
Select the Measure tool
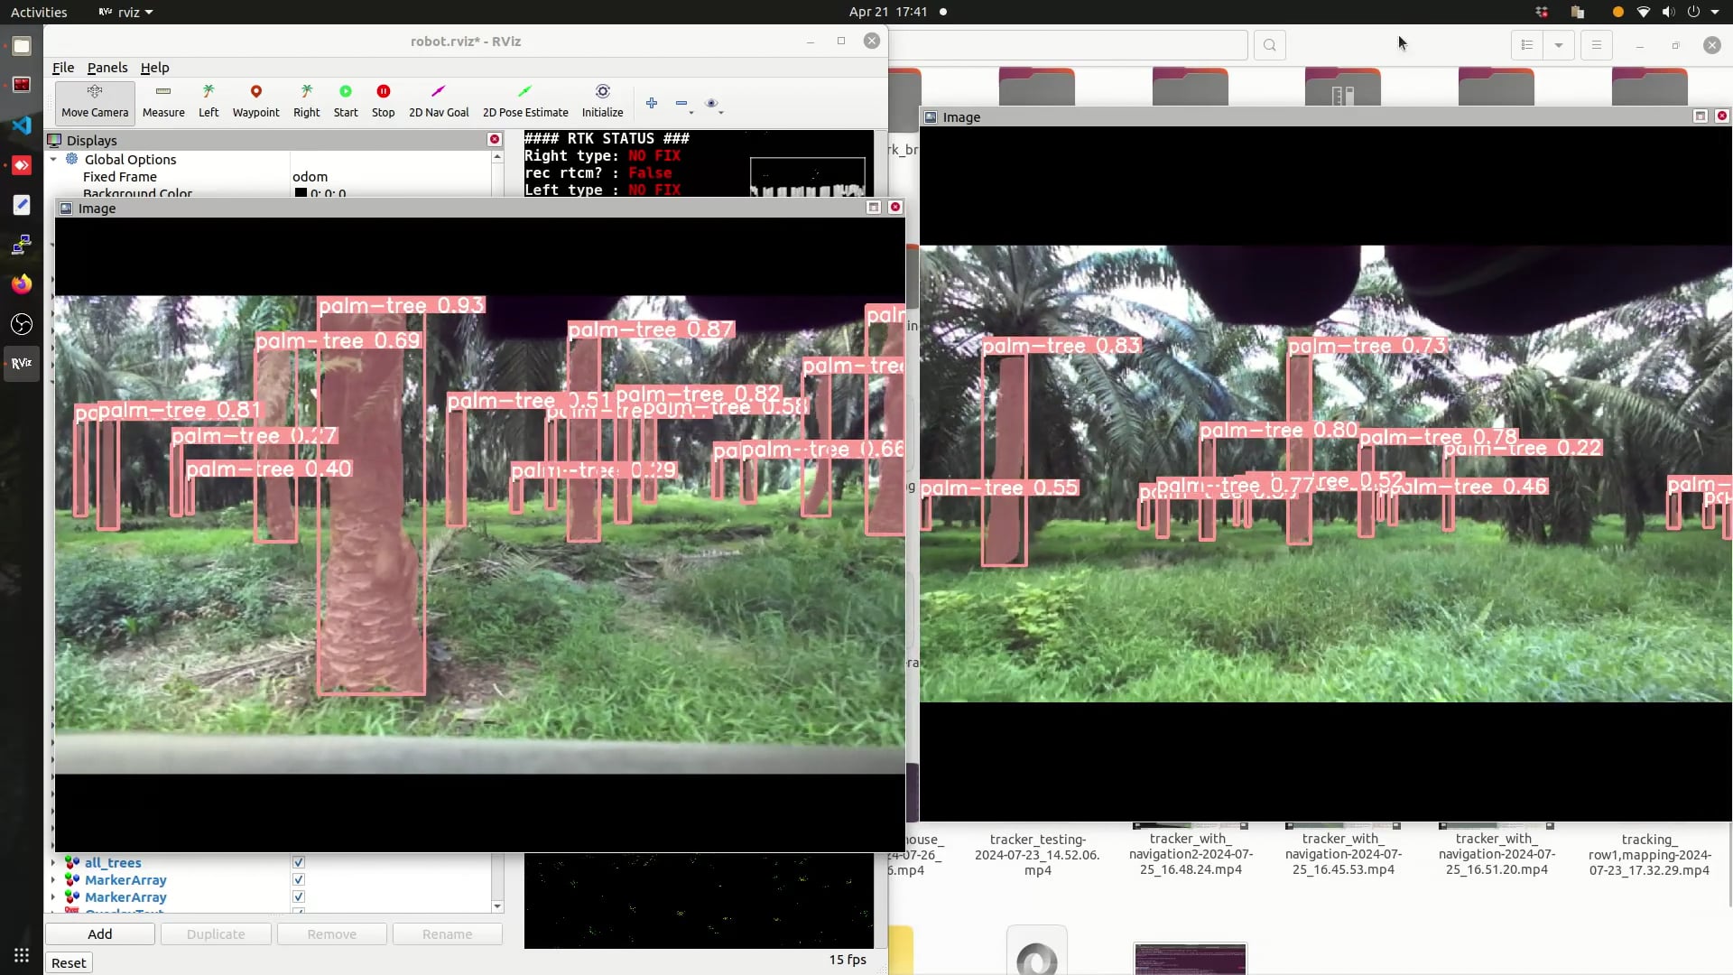[163, 101]
